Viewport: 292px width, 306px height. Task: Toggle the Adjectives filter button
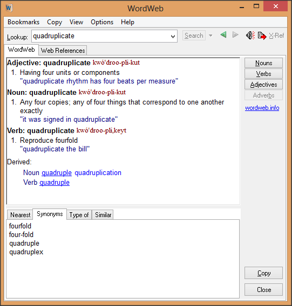click(x=263, y=84)
